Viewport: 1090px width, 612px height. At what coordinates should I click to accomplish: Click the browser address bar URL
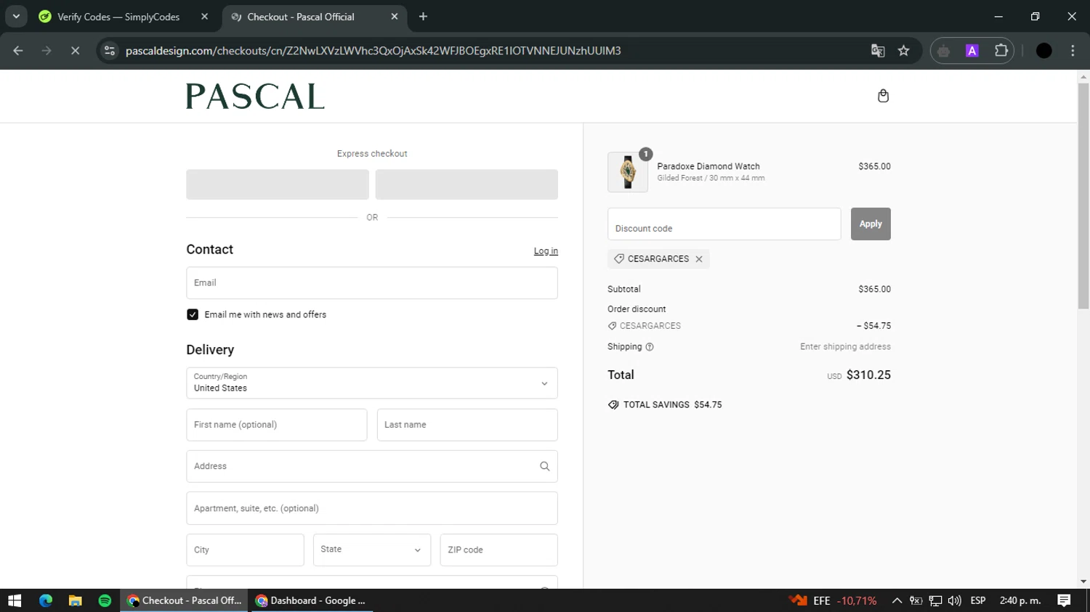point(373,51)
